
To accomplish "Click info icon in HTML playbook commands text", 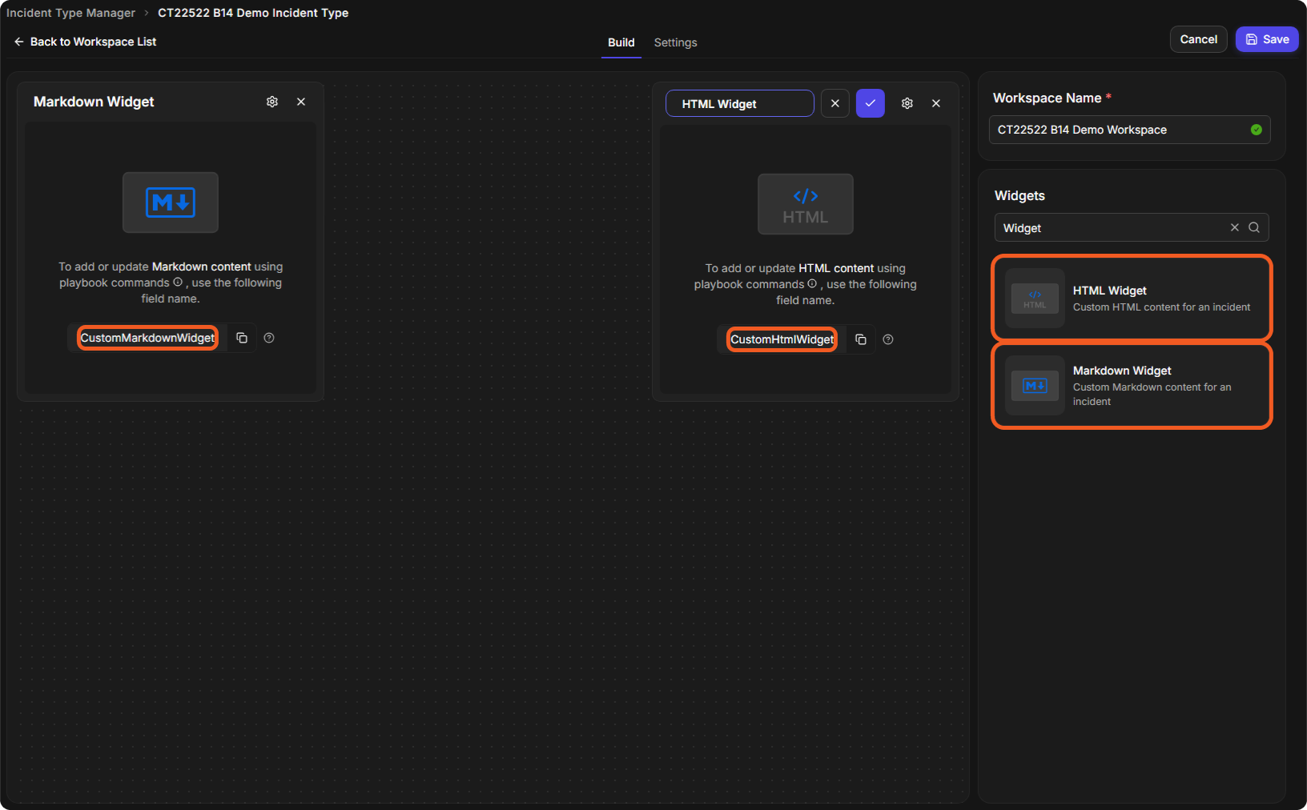I will (812, 283).
